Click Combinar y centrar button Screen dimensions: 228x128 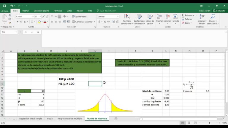click(x=83, y=22)
